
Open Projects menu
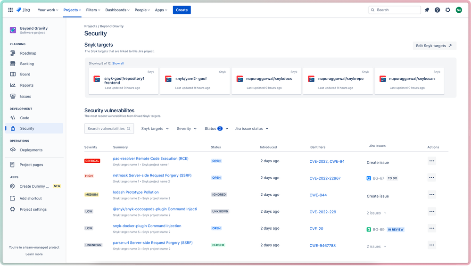pos(72,10)
